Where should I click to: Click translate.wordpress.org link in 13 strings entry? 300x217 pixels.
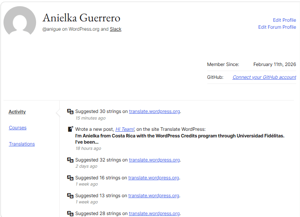click(x=153, y=196)
